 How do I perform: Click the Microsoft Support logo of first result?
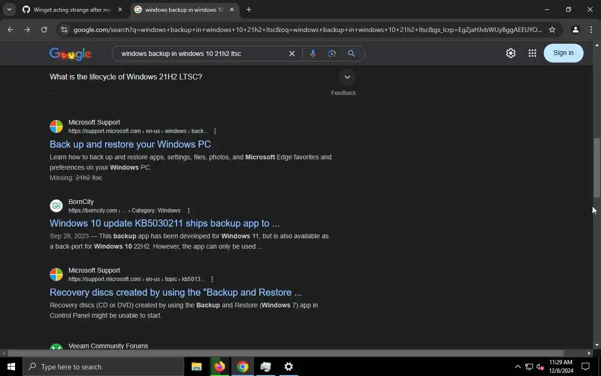click(56, 126)
